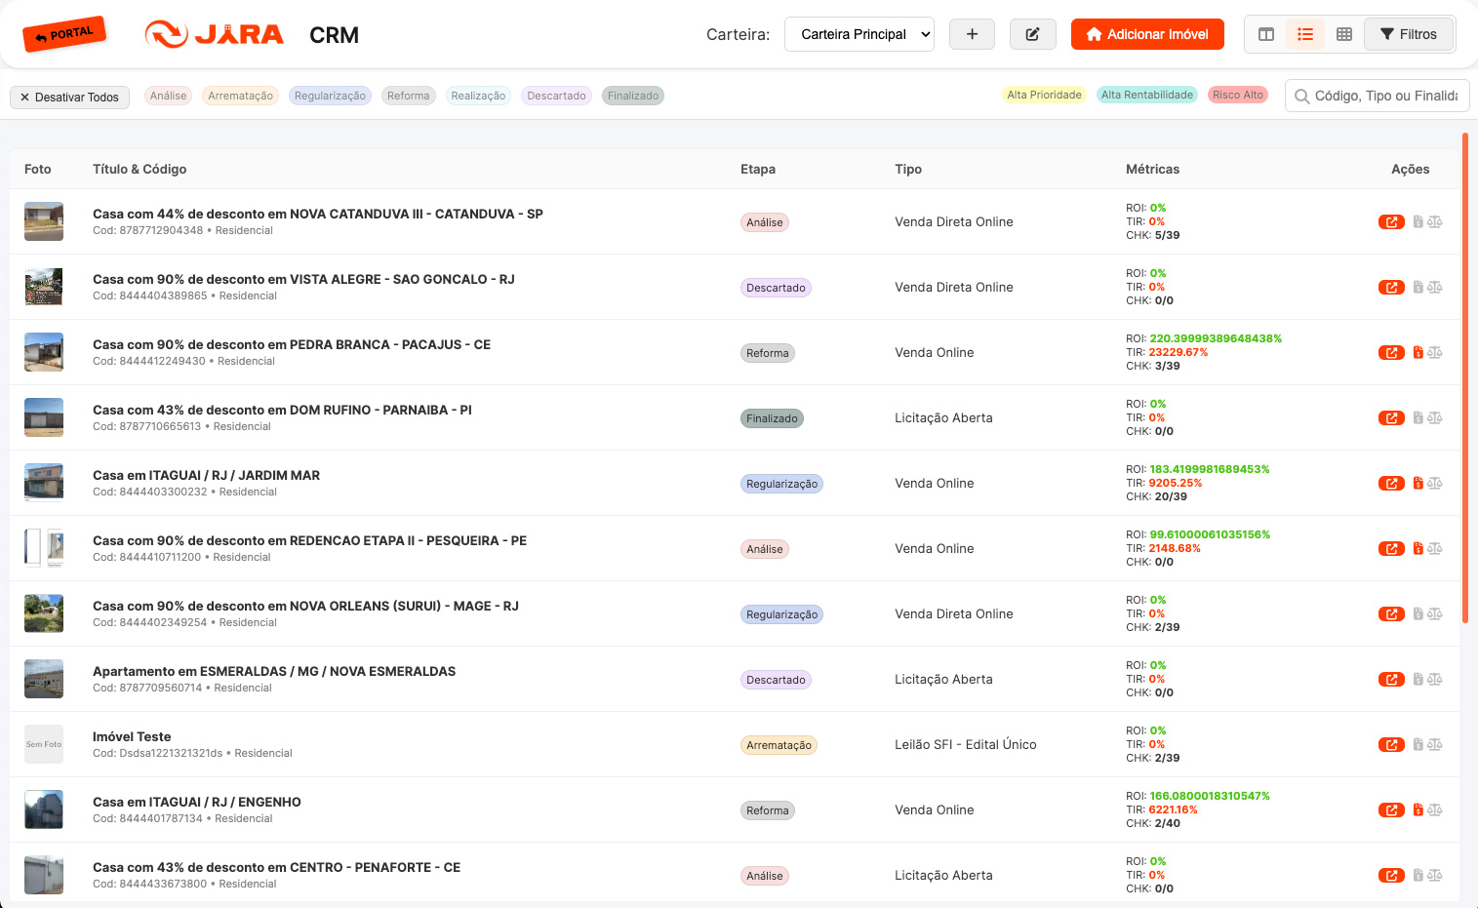The width and height of the screenshot is (1478, 908).
Task: Click the Regularização badge in JARDIM MAR row
Action: pos(781,484)
